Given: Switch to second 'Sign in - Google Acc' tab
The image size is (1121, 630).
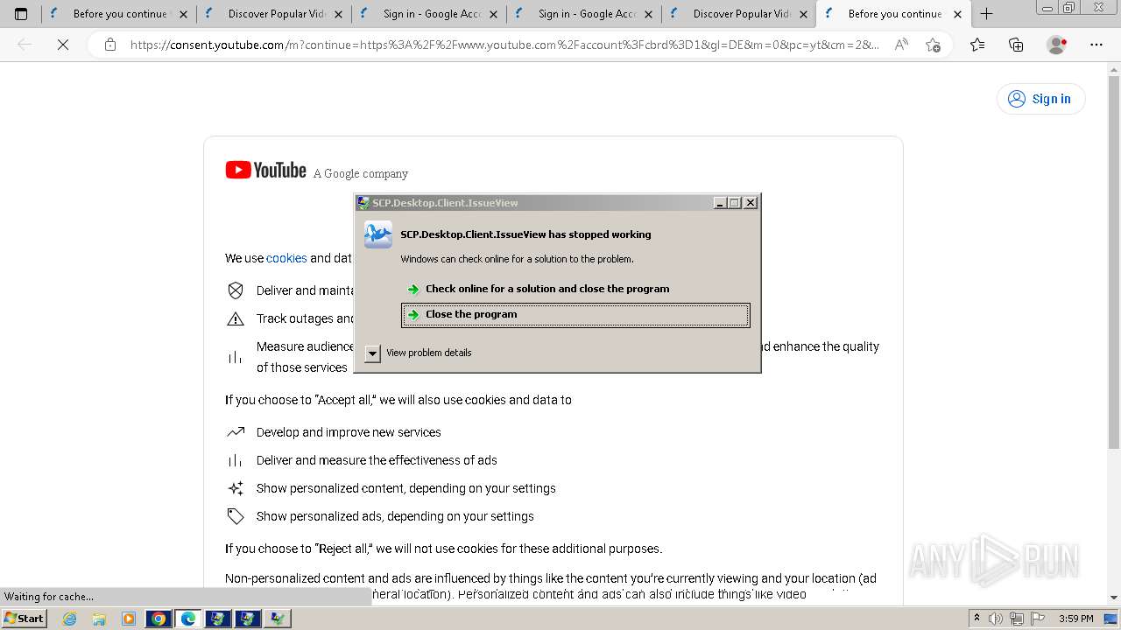Looking at the screenshot, I should pos(583,14).
